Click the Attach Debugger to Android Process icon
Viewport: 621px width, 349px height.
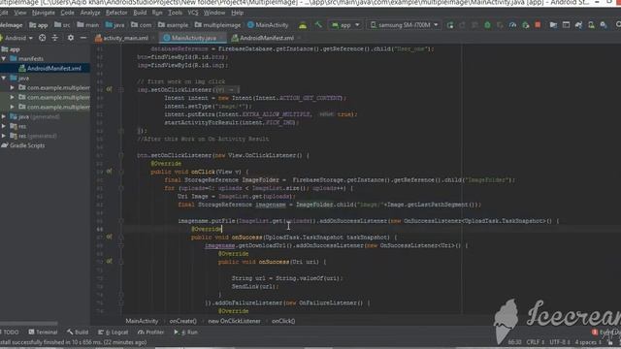[526, 25]
